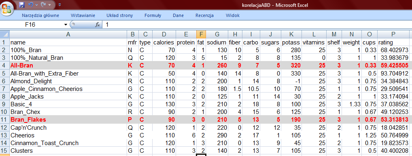Select the 'Cap'n'Crunch' cell
The height and width of the screenshot is (156, 412).
[x=68, y=127]
